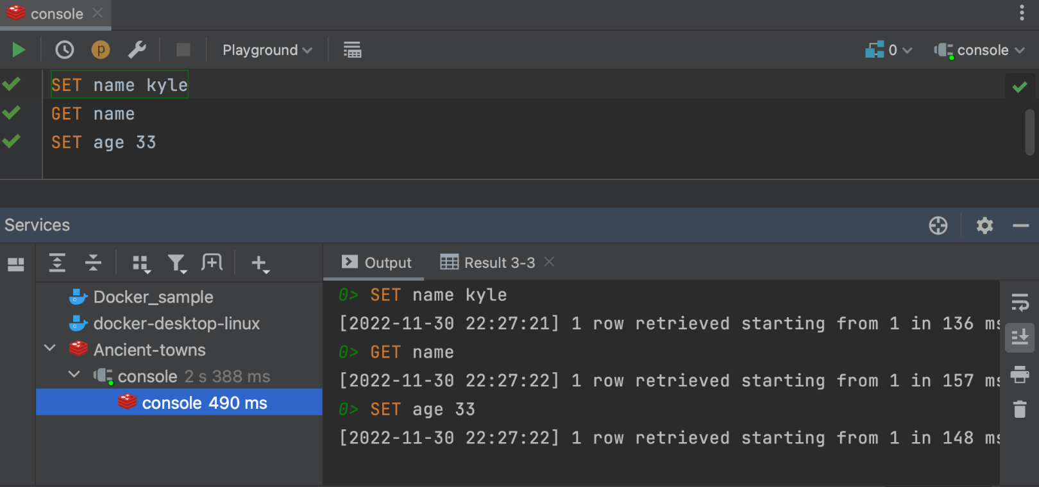Click the Collapse All icon in Services
The image size is (1039, 487).
(93, 263)
